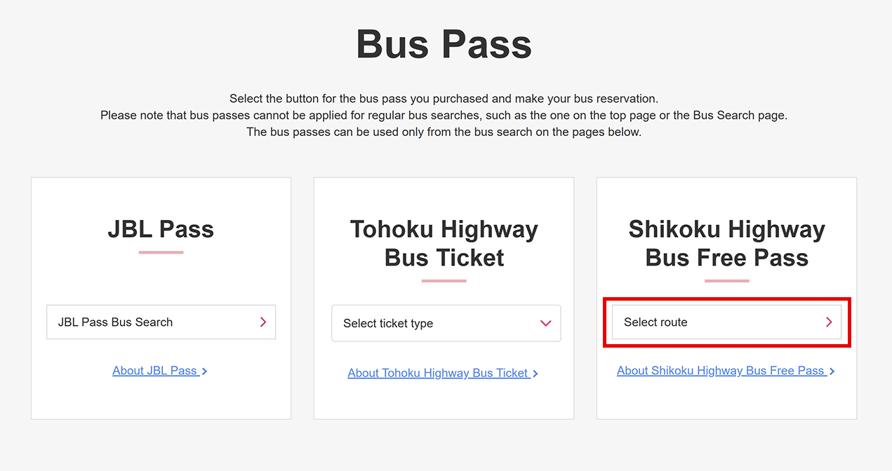Screen dimensions: 892x471
Task: Expand the Select ticket type dropdown
Action: (446, 323)
